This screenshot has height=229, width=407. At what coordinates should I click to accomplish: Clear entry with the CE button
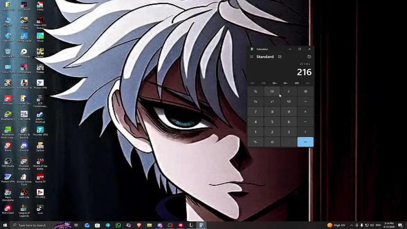pyautogui.click(x=272, y=91)
